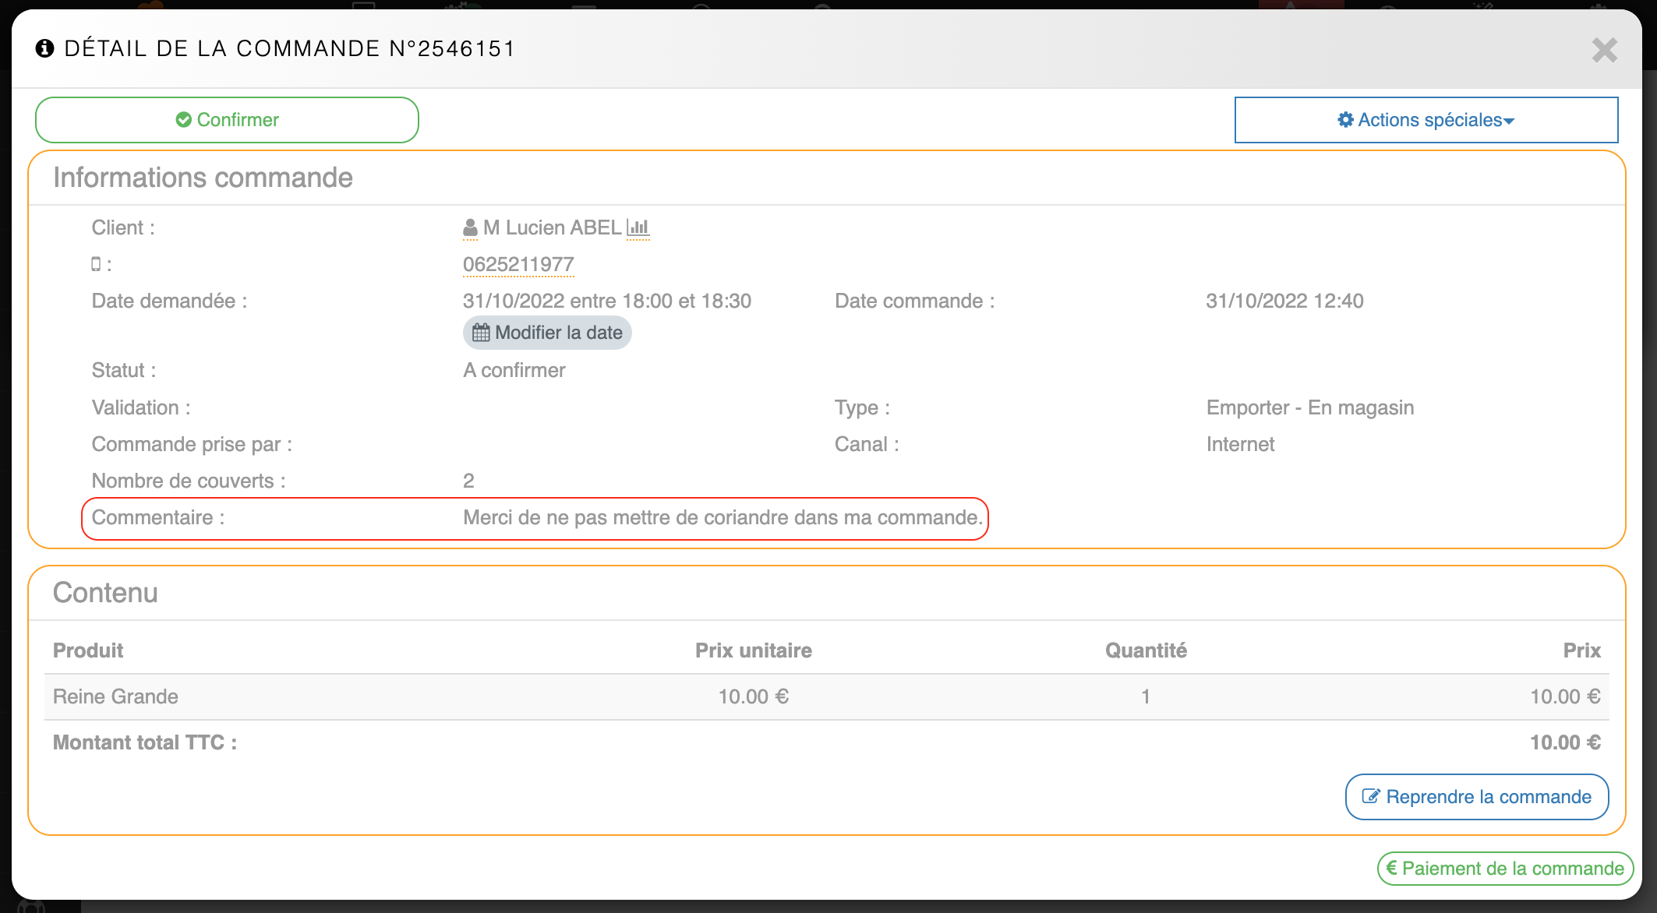Click the Produit column header
The width and height of the screenshot is (1657, 913).
click(88, 650)
